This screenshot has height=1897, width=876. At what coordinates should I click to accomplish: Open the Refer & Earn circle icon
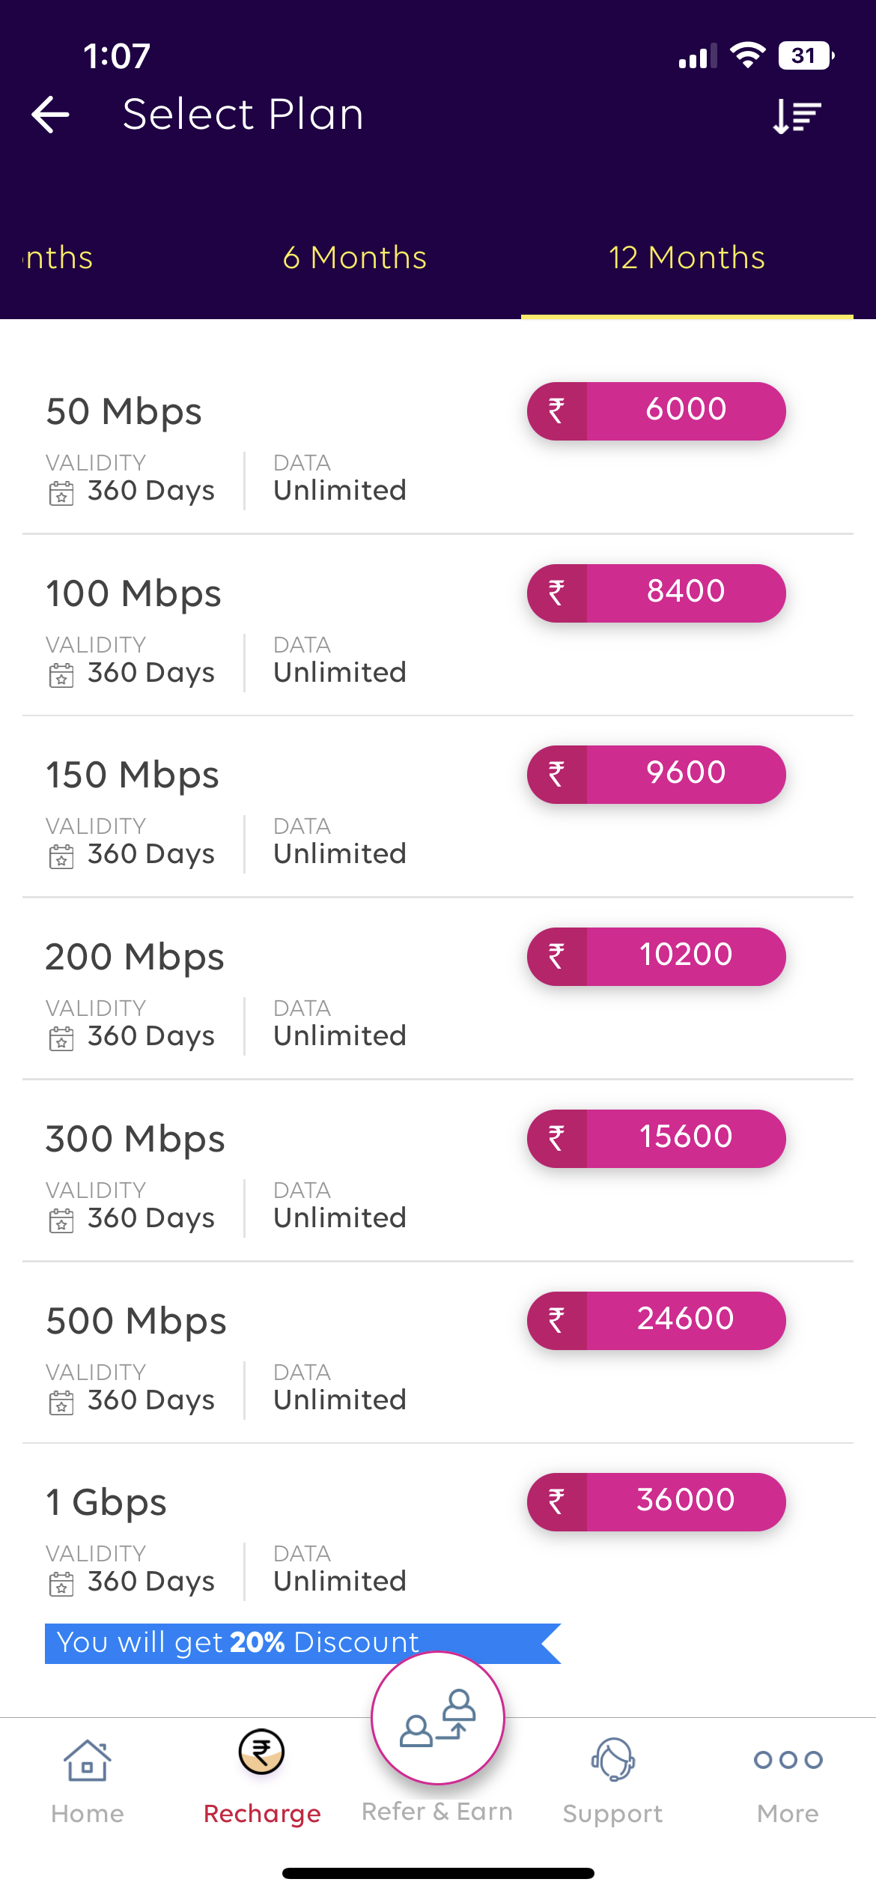point(438,1717)
